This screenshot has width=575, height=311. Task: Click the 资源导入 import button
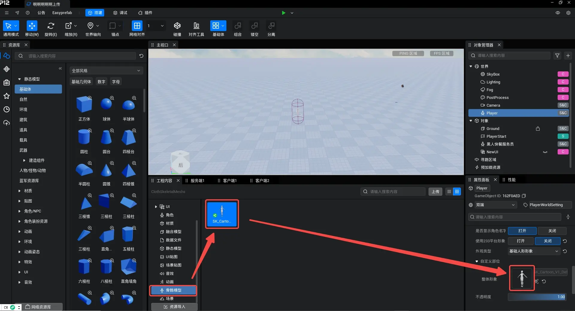(x=174, y=307)
